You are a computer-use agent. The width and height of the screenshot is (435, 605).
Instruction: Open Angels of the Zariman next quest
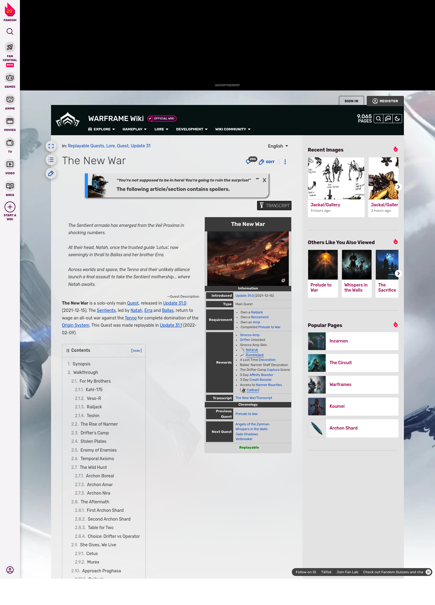253,424
